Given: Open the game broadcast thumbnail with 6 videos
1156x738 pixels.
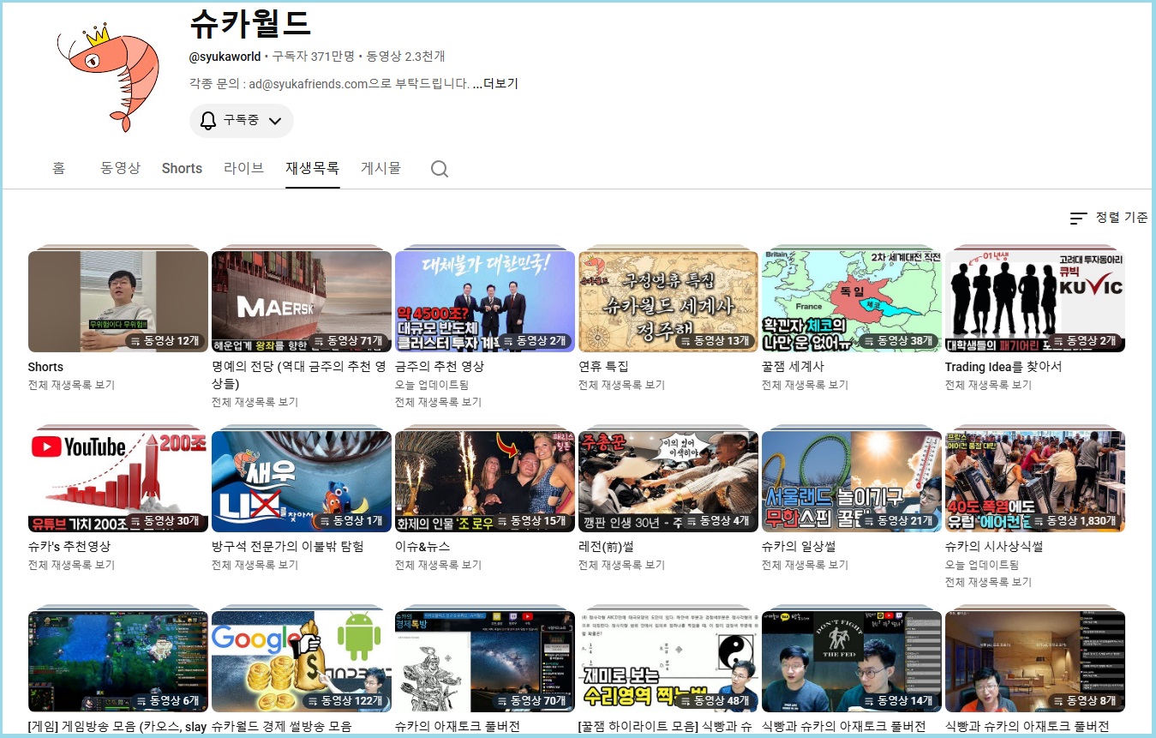Looking at the screenshot, I should (118, 661).
